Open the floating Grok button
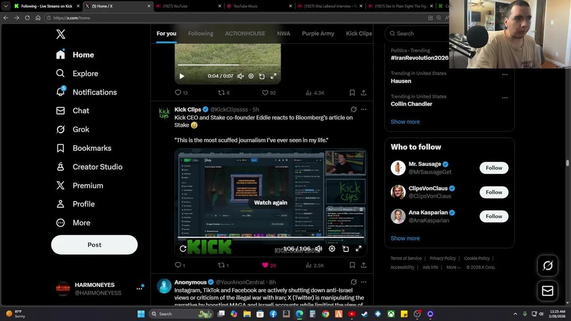Screen dimensions: 571x321 tap(548, 266)
